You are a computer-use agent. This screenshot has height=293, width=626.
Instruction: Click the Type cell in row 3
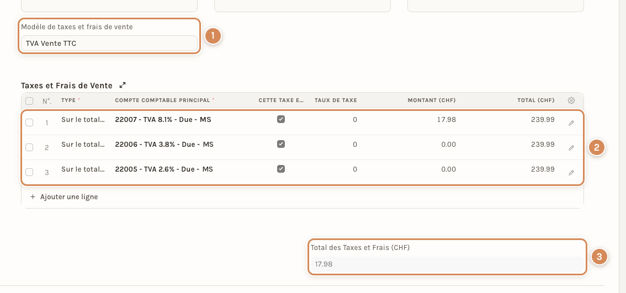point(83,169)
